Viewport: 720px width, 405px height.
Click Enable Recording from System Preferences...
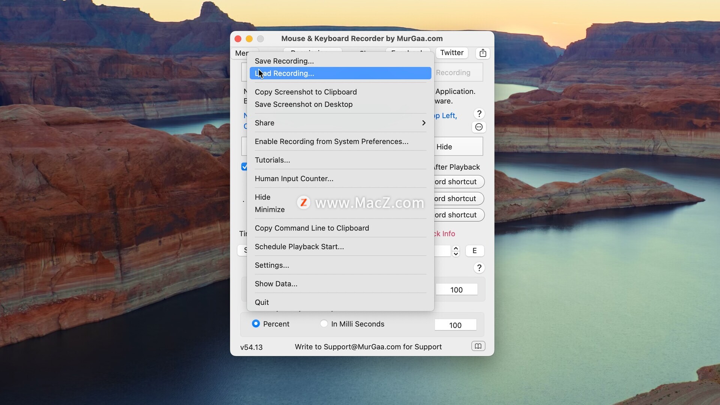coord(340,141)
